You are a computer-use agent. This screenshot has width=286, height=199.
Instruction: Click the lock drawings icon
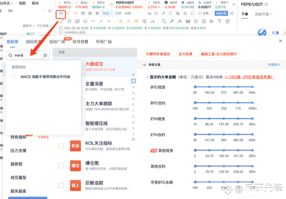coord(196,21)
